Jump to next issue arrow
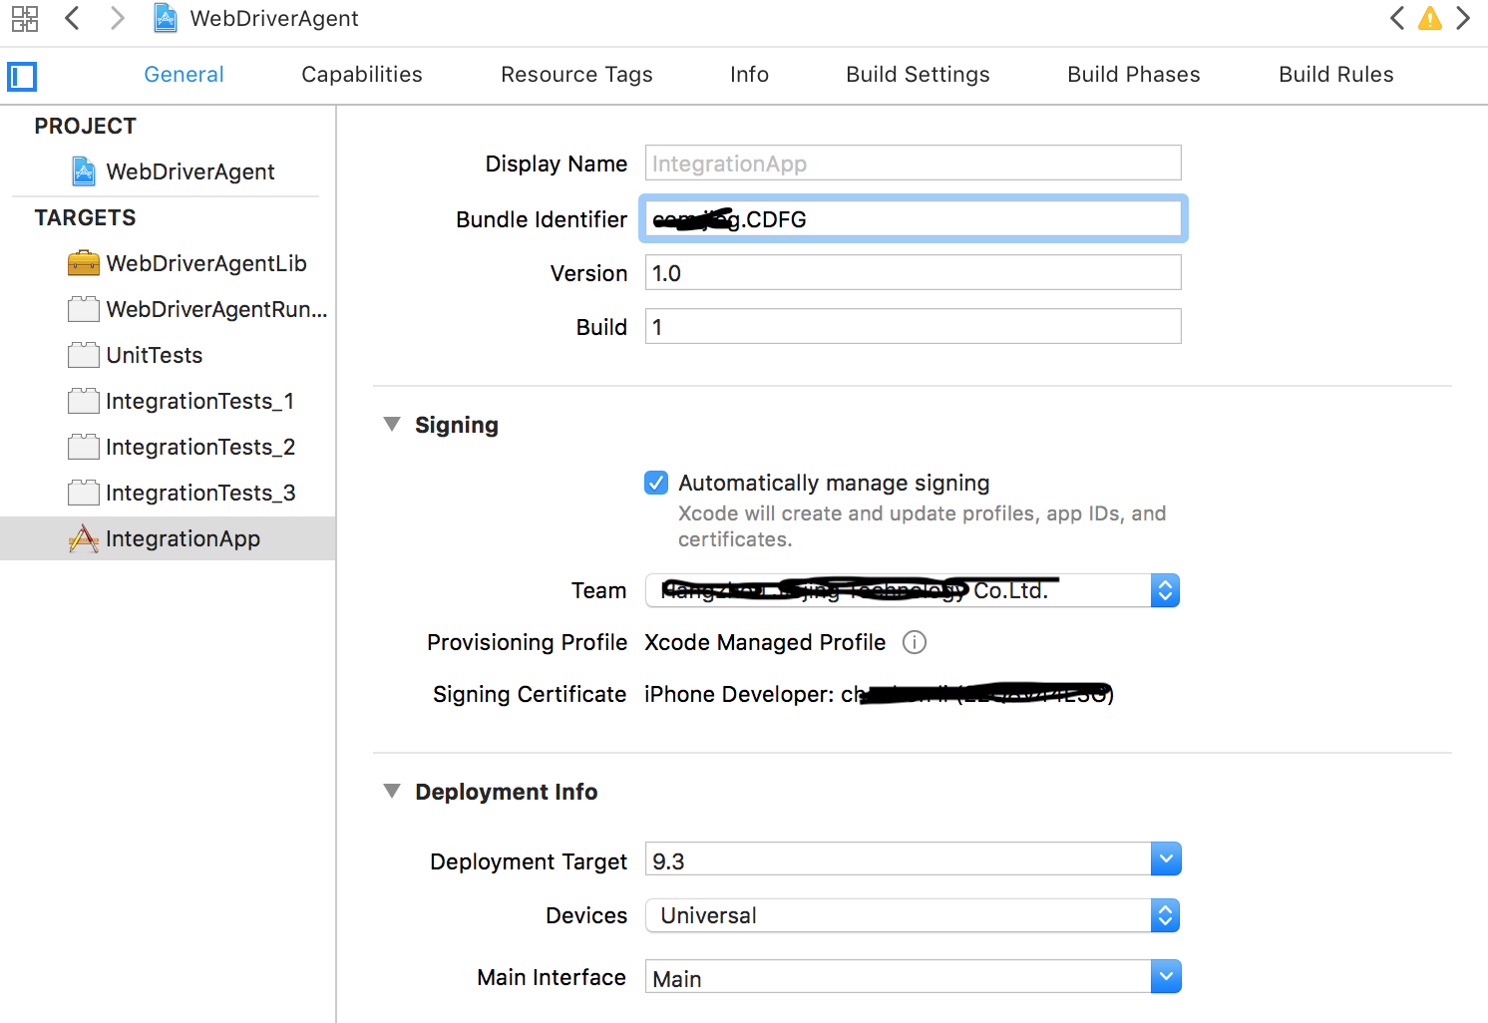 1463,18
